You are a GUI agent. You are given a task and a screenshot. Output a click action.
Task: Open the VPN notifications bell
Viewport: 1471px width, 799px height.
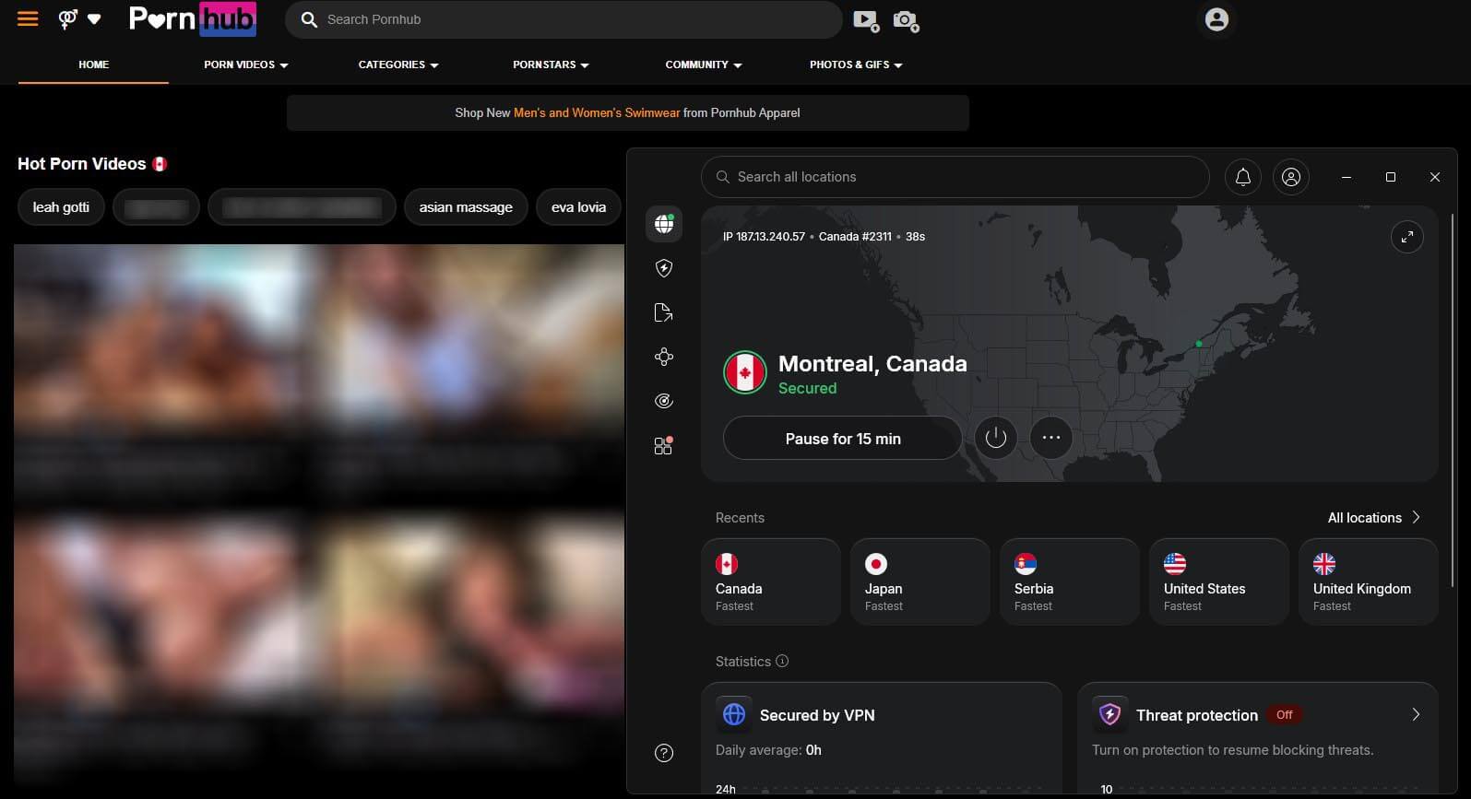click(1242, 177)
